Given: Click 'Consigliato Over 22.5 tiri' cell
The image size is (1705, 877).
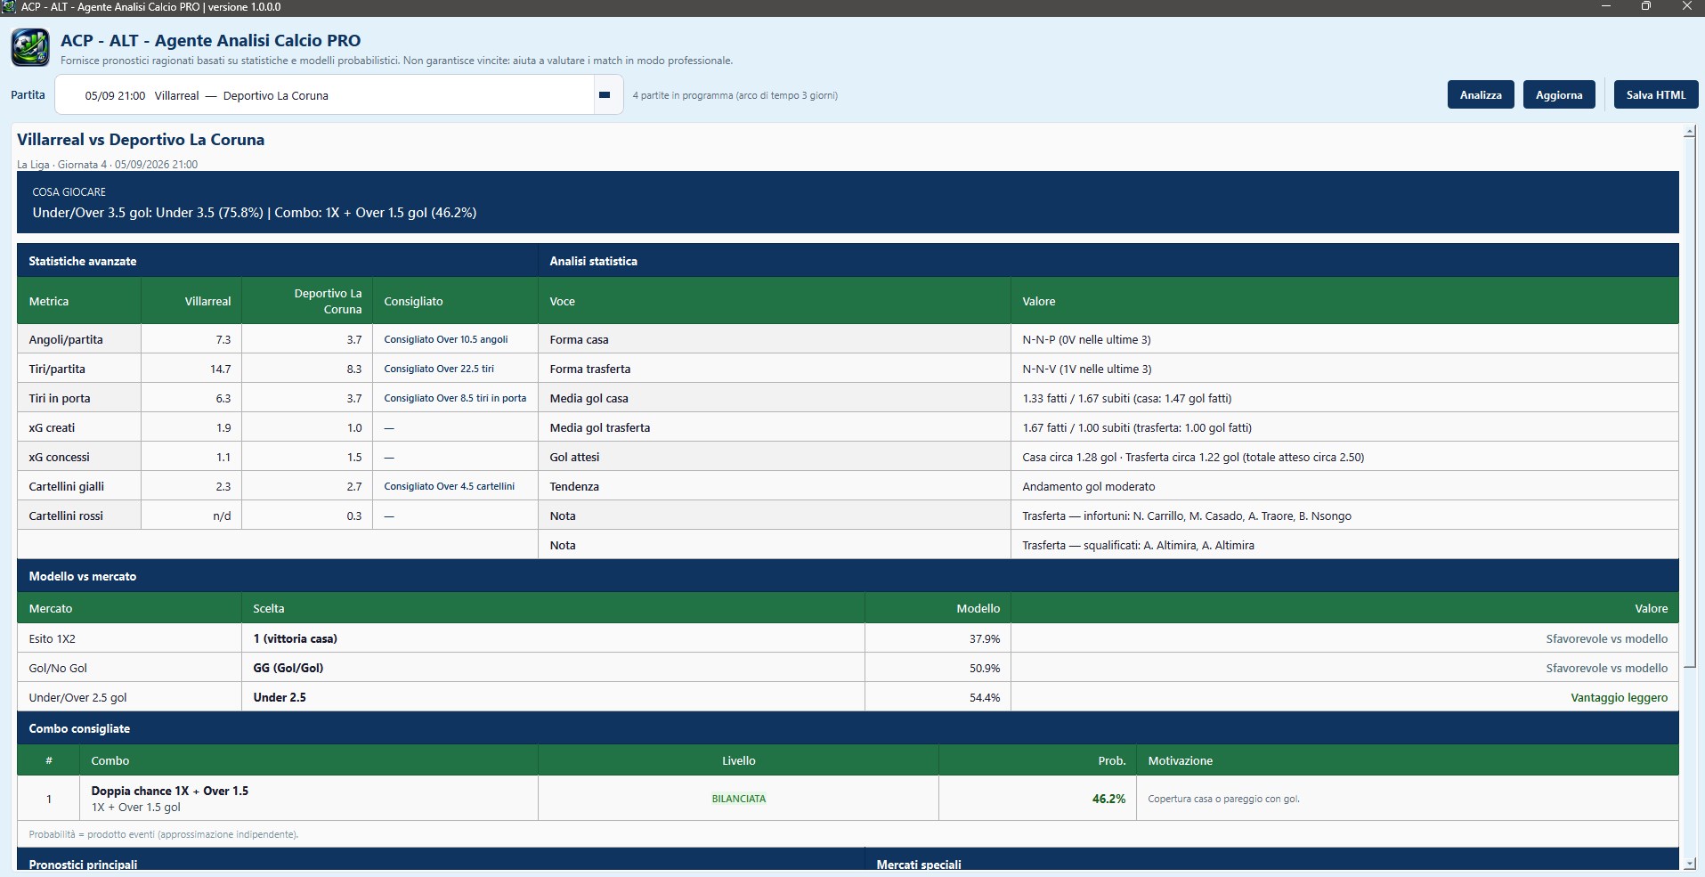Looking at the screenshot, I should 439,369.
